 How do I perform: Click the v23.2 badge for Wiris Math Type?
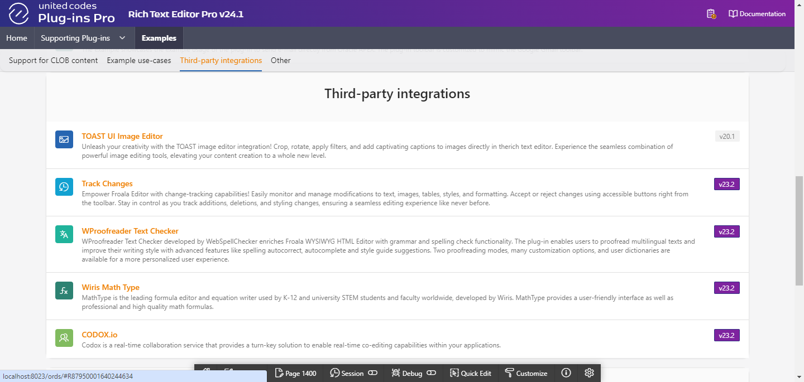[x=727, y=288]
